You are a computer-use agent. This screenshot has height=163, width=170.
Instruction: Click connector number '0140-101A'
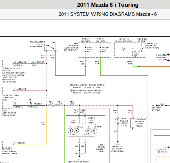point(33,107)
